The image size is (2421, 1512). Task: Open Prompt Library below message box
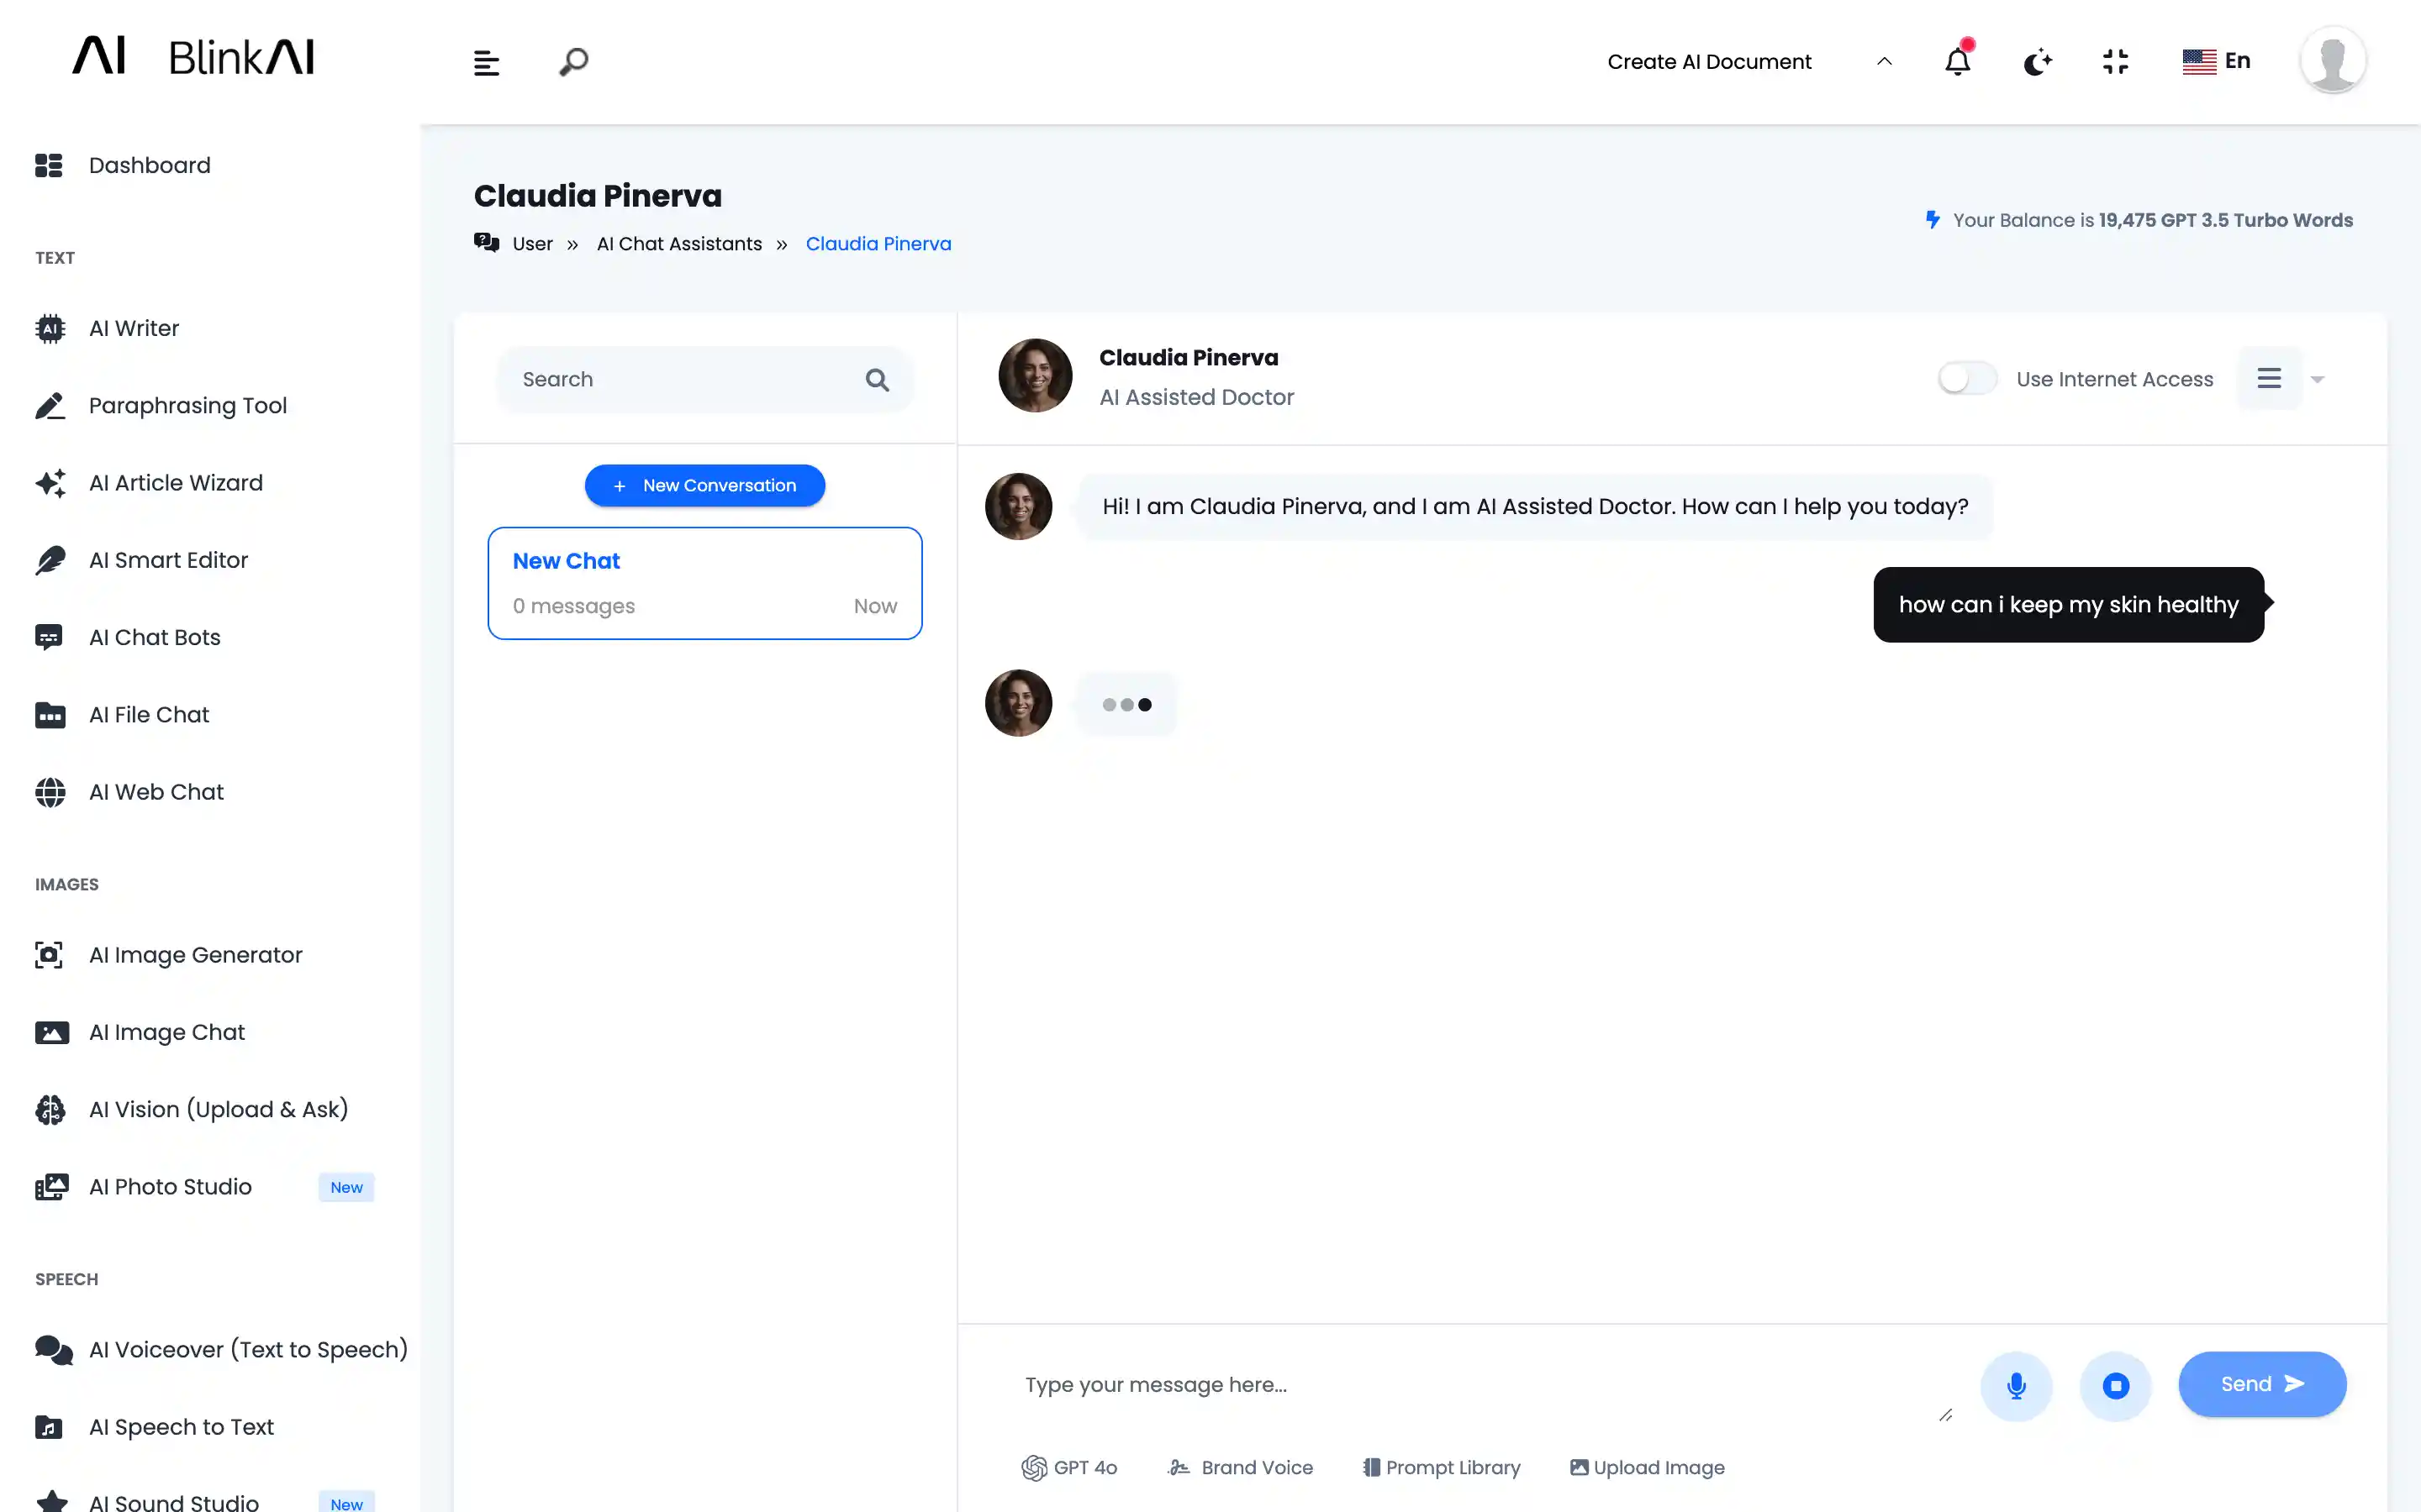pyautogui.click(x=1442, y=1467)
